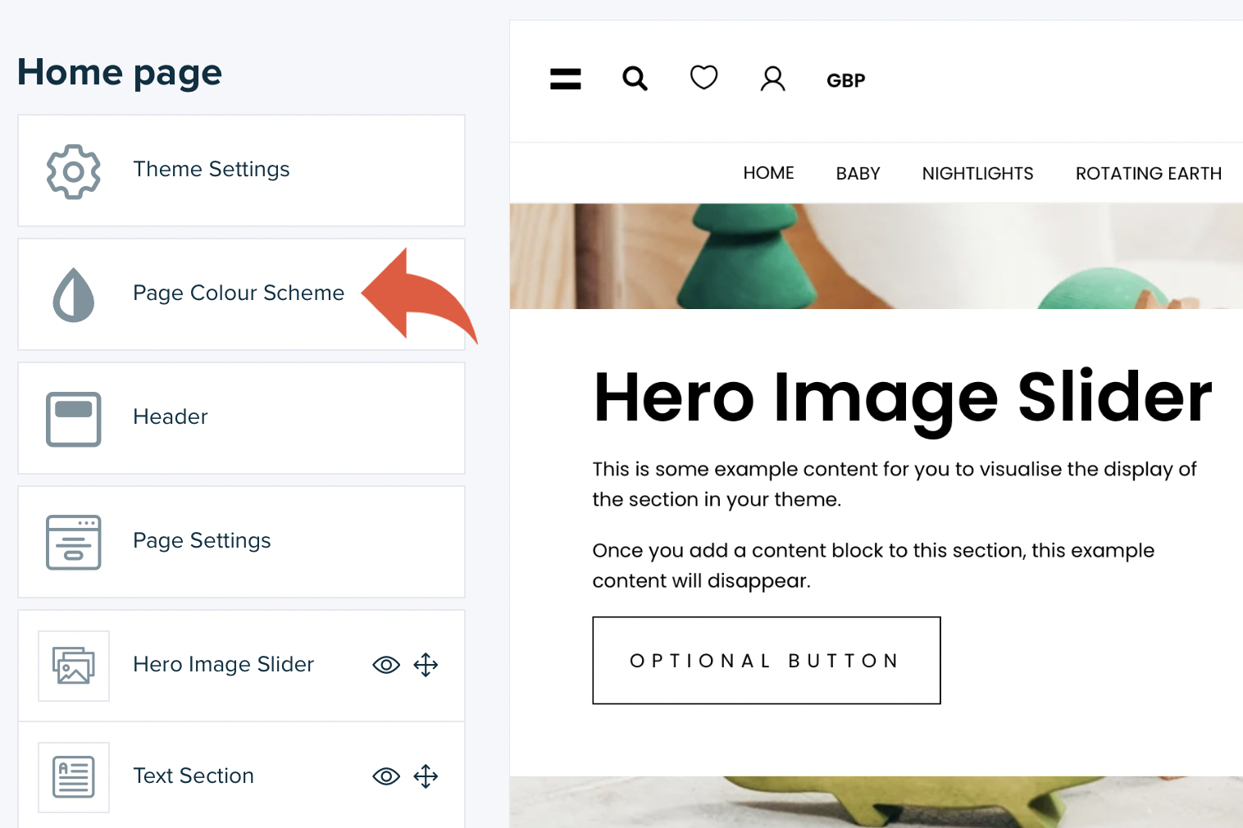Image resolution: width=1243 pixels, height=828 pixels.
Task: Open Page Colour Scheme
Action: (x=242, y=294)
